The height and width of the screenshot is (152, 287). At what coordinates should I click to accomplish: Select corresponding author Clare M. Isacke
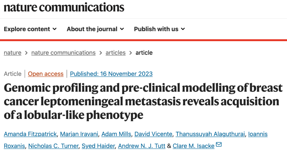(194, 146)
